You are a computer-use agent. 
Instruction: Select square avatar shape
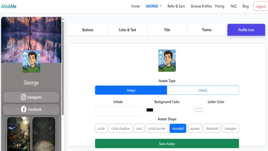[195, 129]
